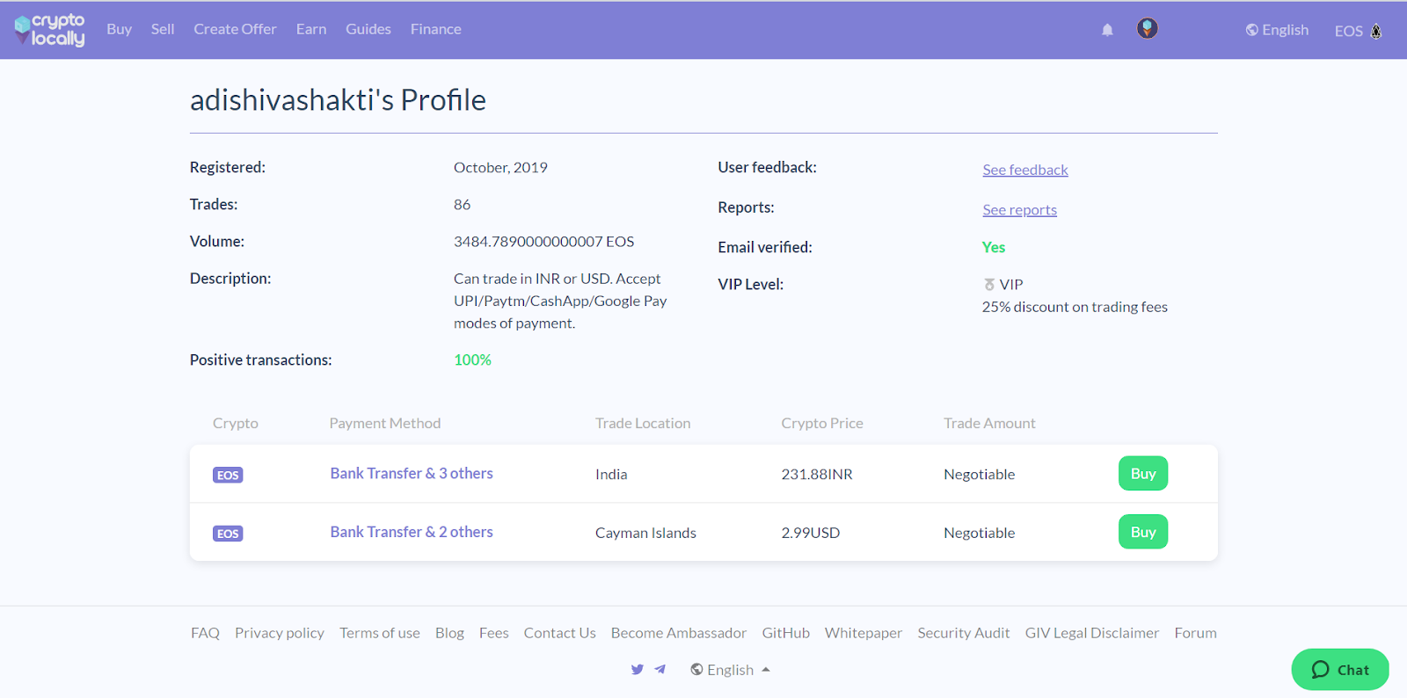The height and width of the screenshot is (698, 1407).
Task: Open the Contact Us footer link
Action: click(x=560, y=633)
